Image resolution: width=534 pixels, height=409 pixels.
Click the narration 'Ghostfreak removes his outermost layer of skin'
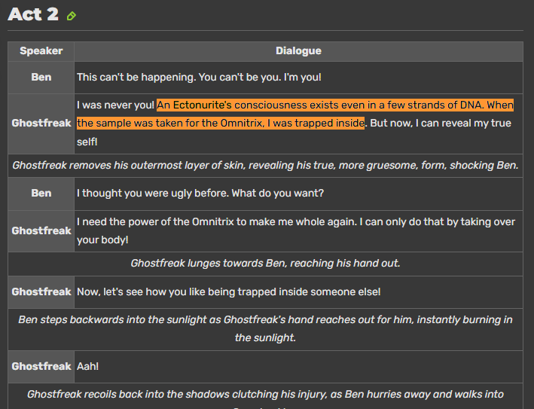tap(265, 166)
